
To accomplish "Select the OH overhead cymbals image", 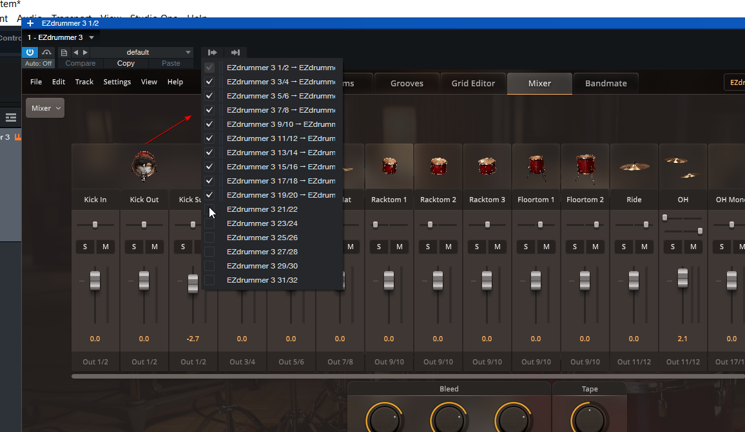I will point(682,167).
